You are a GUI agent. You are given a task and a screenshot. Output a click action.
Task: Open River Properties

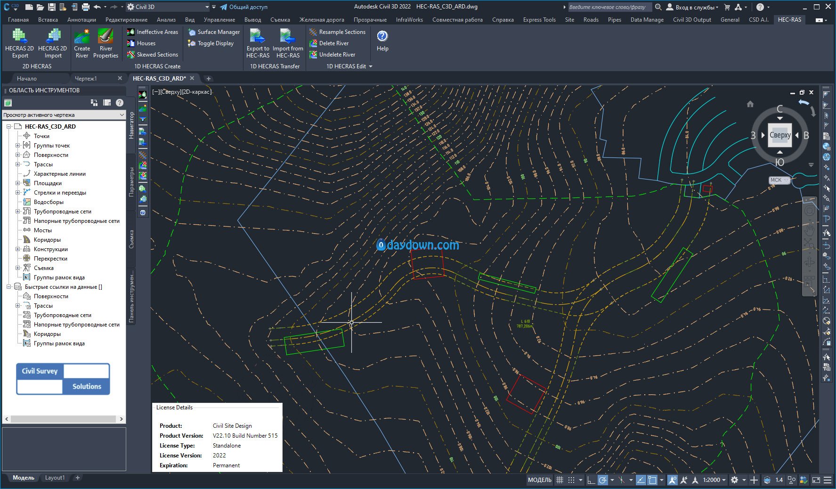[x=106, y=37]
